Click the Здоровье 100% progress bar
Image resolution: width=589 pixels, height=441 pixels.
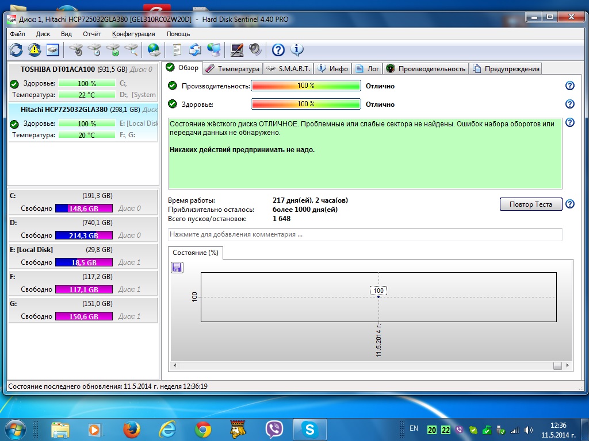[x=306, y=104]
